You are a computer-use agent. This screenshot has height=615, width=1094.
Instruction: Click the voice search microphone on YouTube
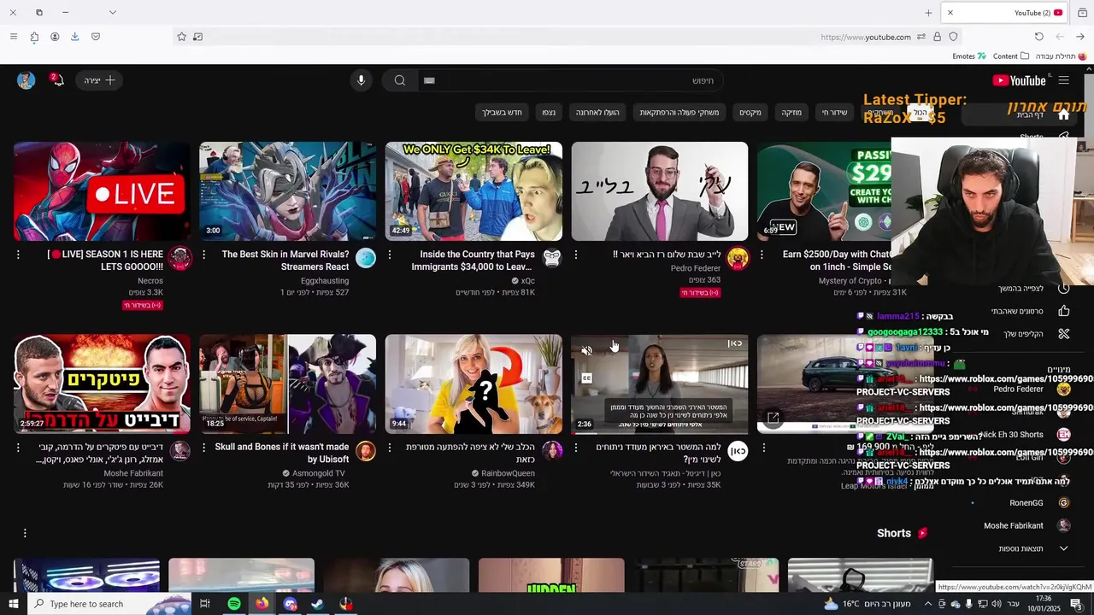coord(361,80)
